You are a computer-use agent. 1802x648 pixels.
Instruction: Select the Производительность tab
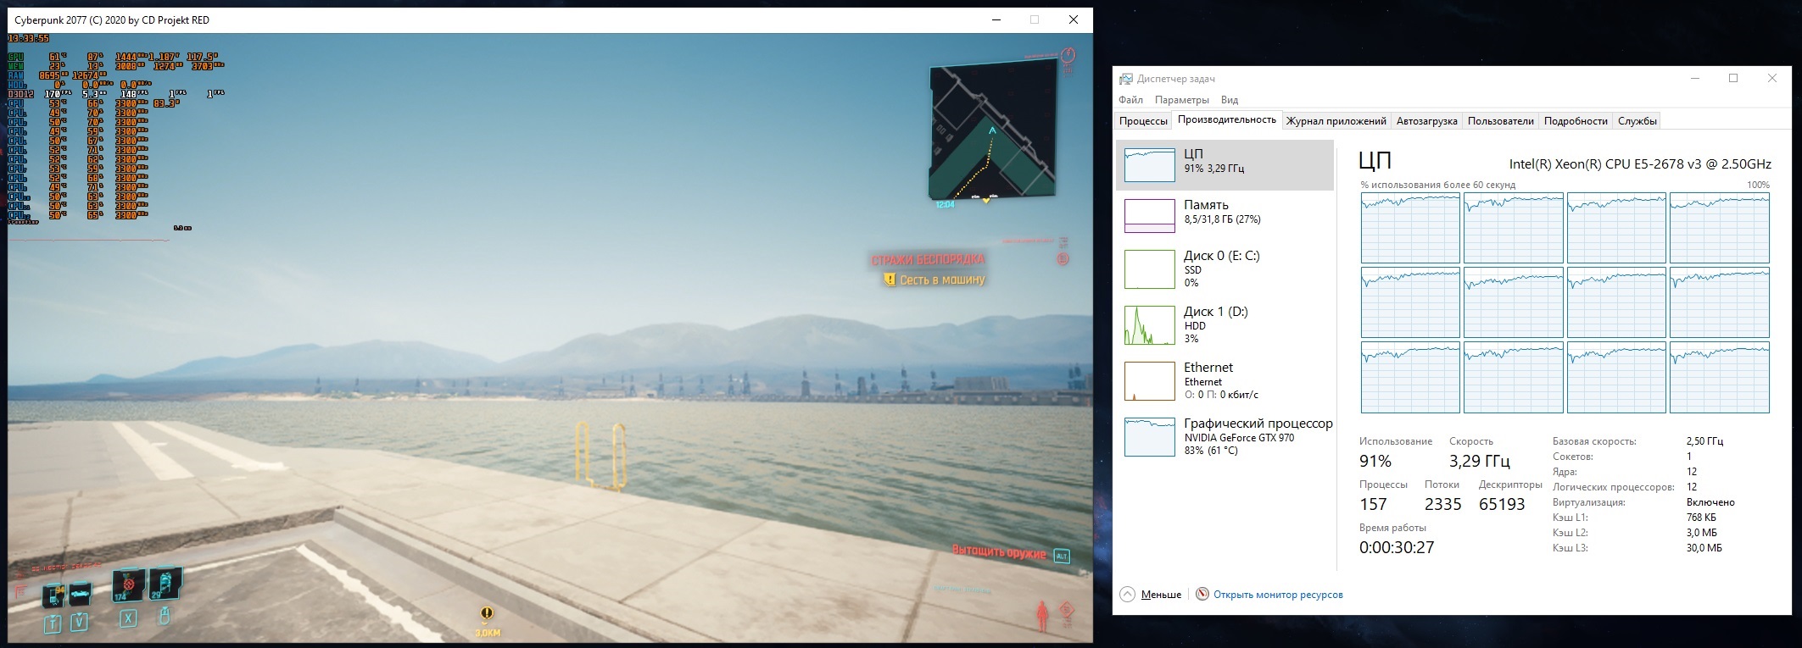point(1227,120)
